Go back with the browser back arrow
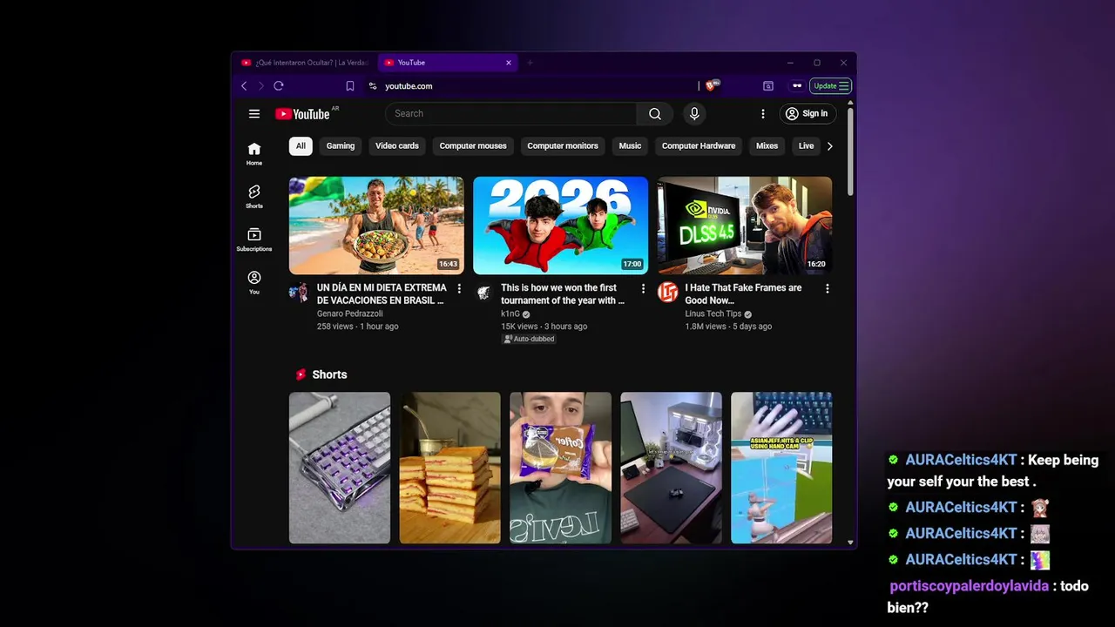 (244, 85)
